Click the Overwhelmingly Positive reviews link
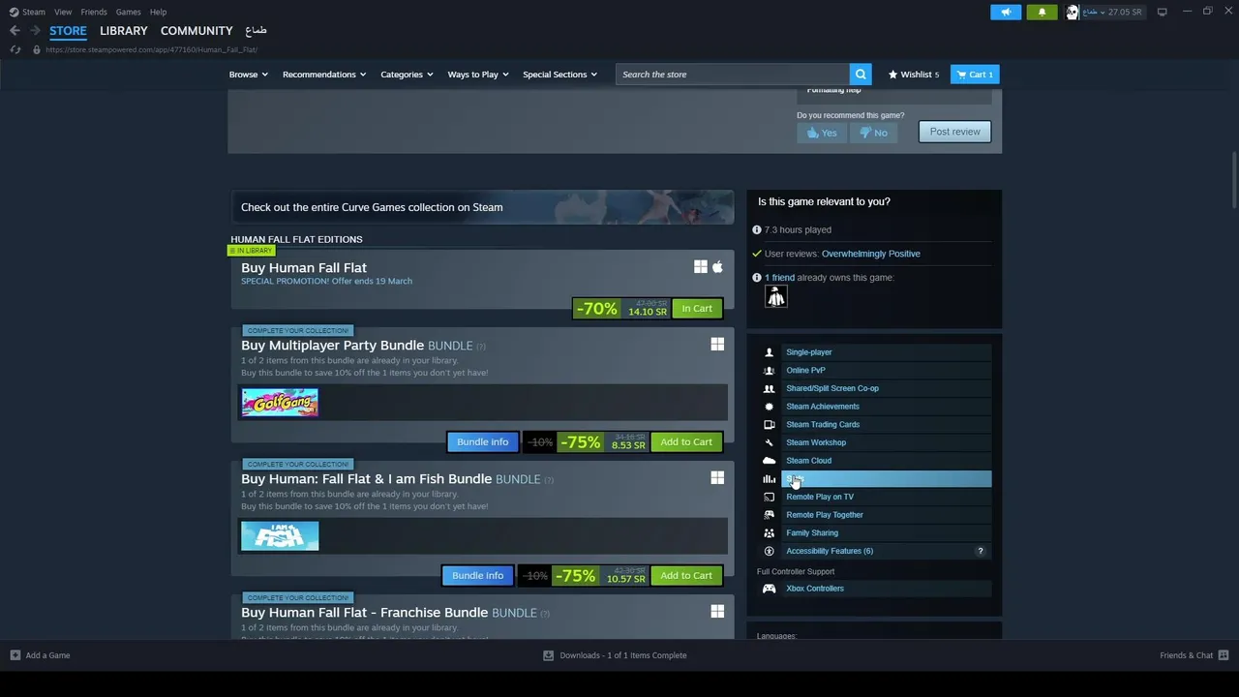The image size is (1239, 697). click(x=870, y=254)
